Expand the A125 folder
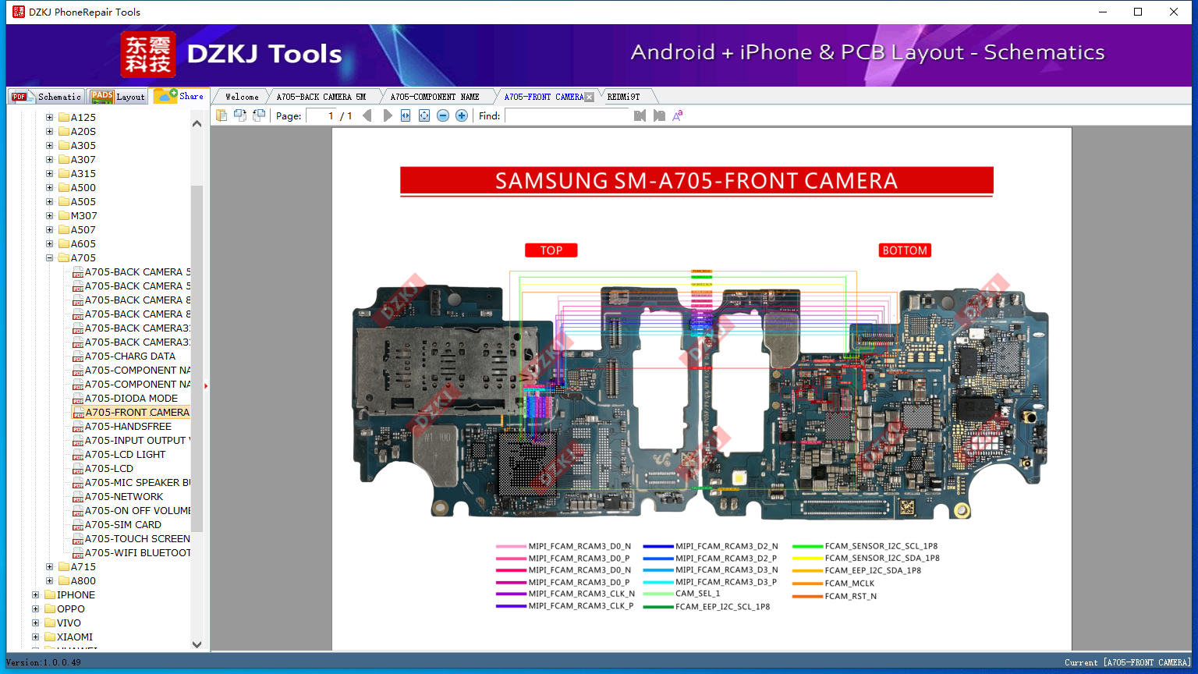1198x674 pixels. coord(49,118)
